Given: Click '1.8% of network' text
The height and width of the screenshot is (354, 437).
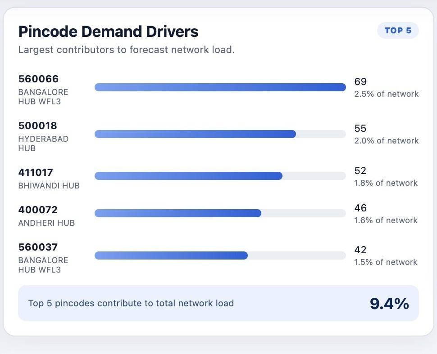Looking at the screenshot, I should 386,183.
